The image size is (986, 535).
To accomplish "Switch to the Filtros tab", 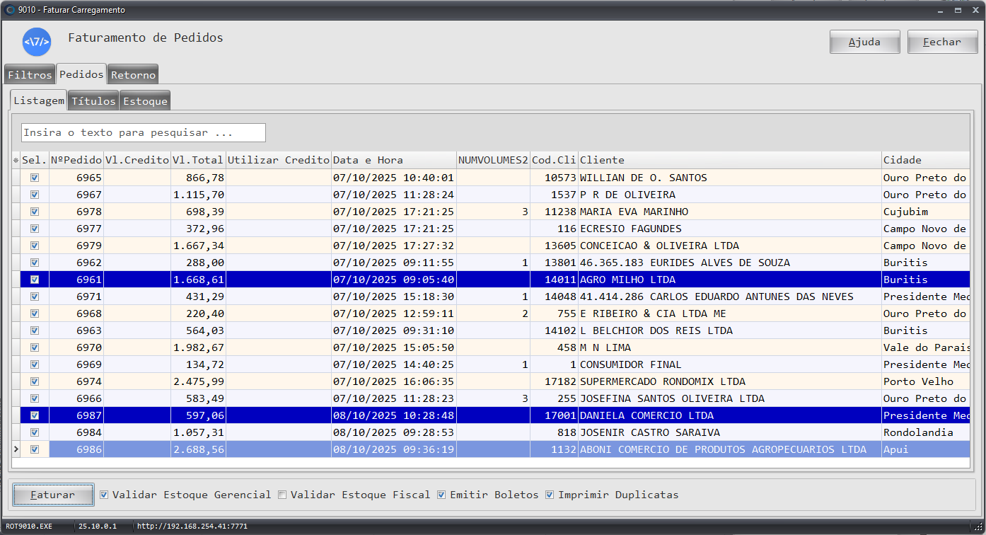I will pyautogui.click(x=30, y=75).
